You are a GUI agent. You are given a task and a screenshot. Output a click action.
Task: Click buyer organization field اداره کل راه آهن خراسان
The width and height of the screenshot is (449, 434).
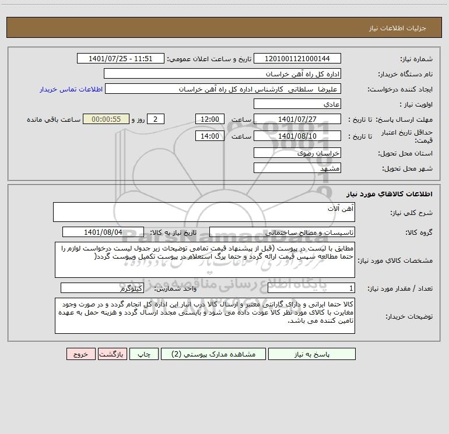pos(222,73)
